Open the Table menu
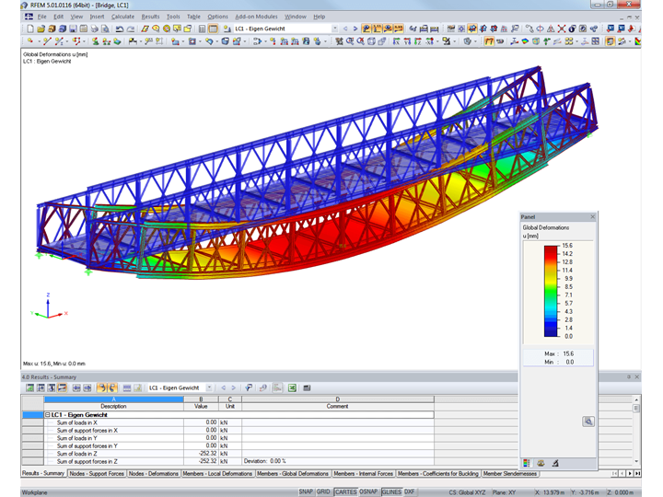This screenshot has height=497, width=663. (x=193, y=17)
